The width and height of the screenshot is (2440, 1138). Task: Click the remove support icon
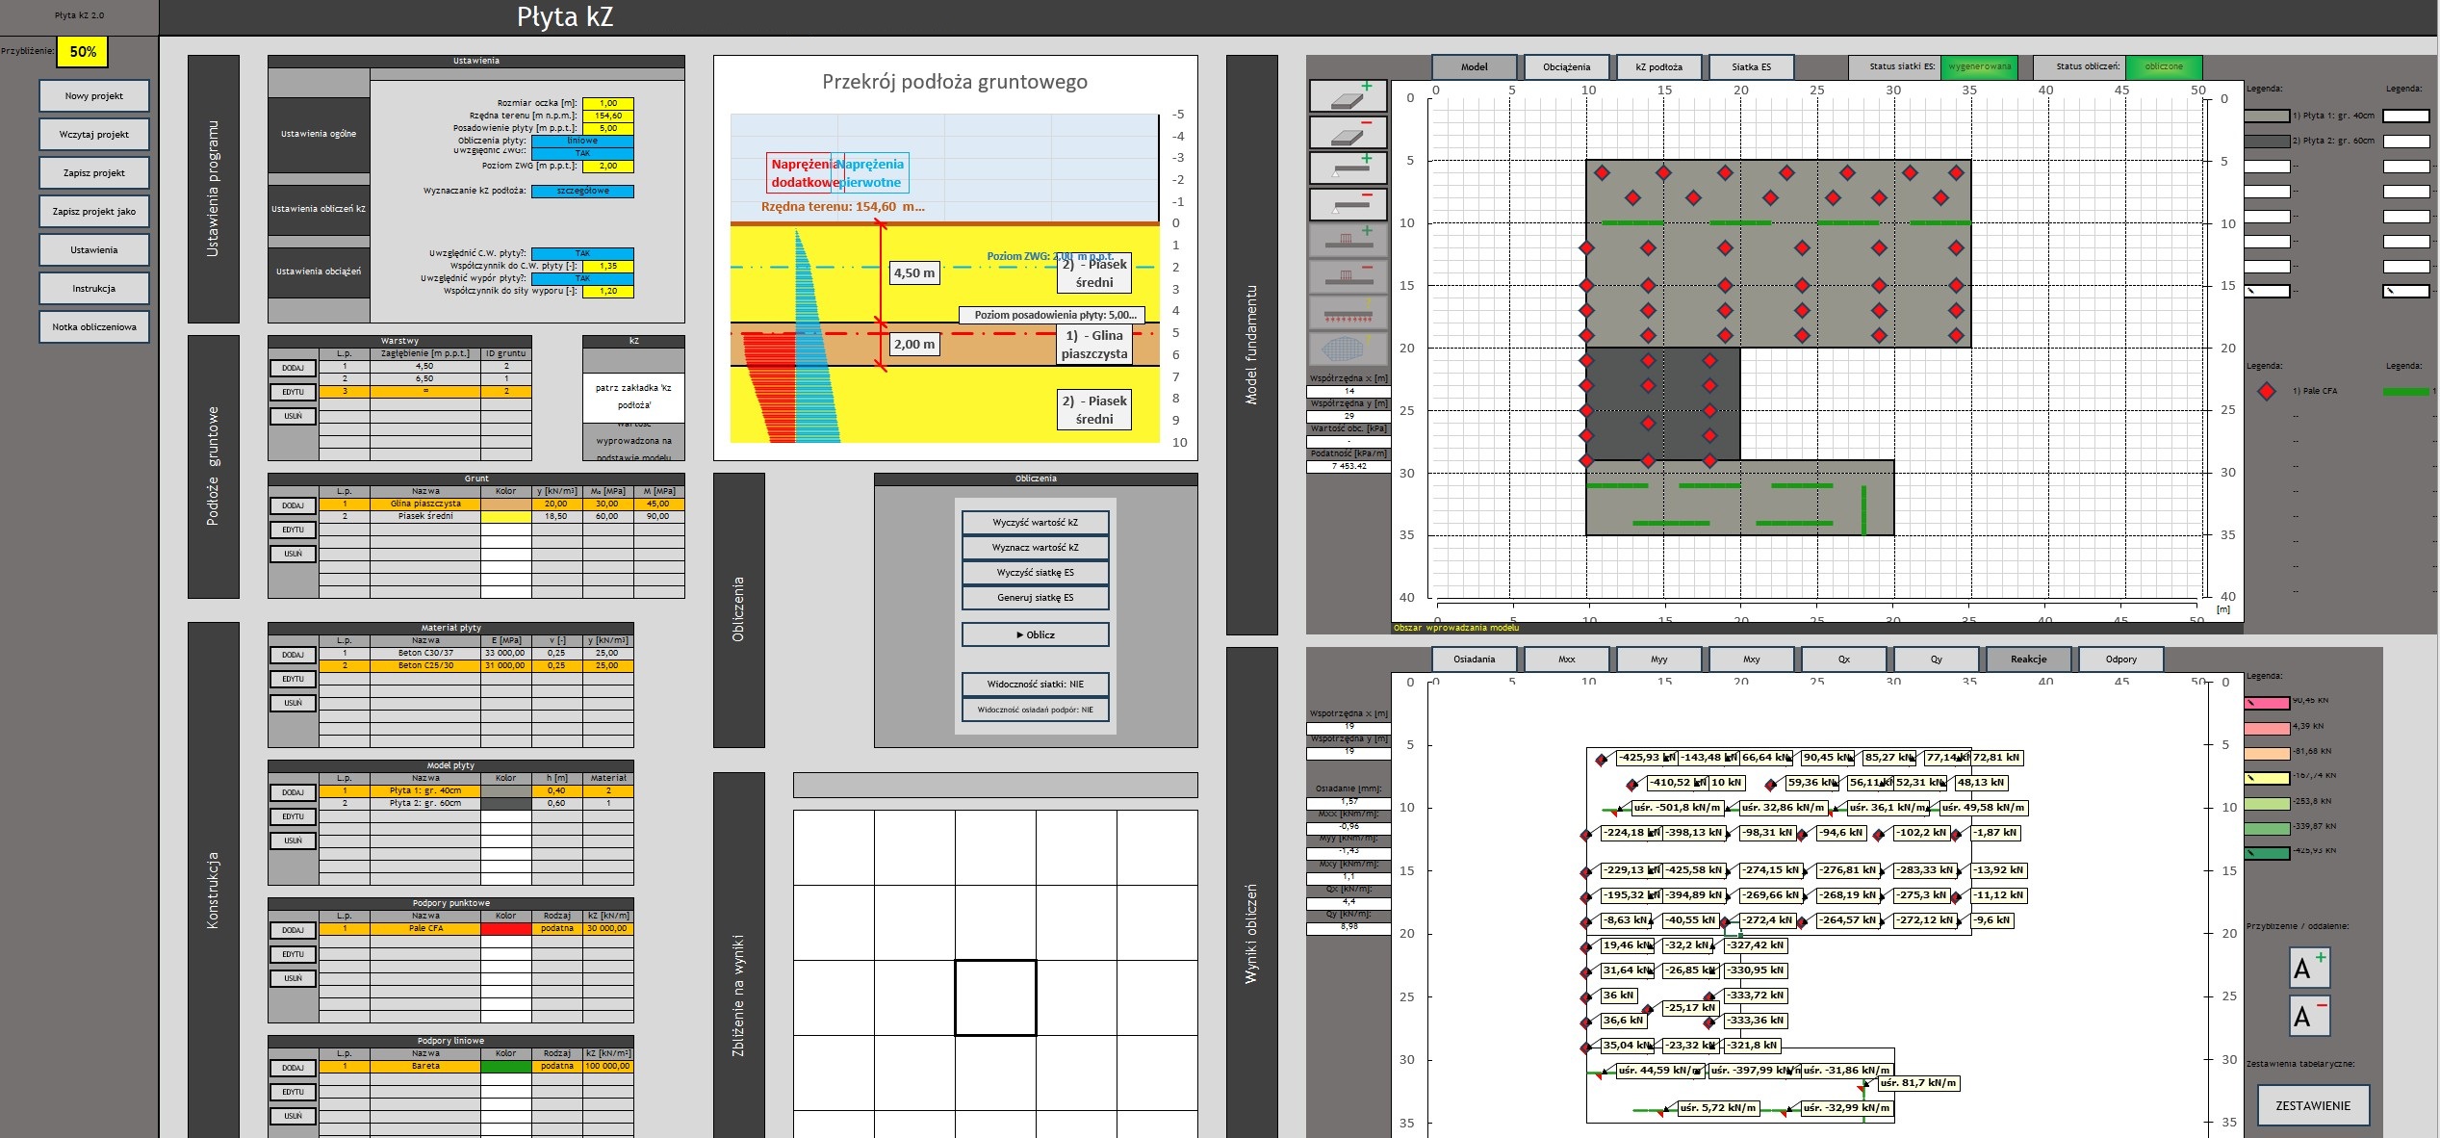[1348, 204]
